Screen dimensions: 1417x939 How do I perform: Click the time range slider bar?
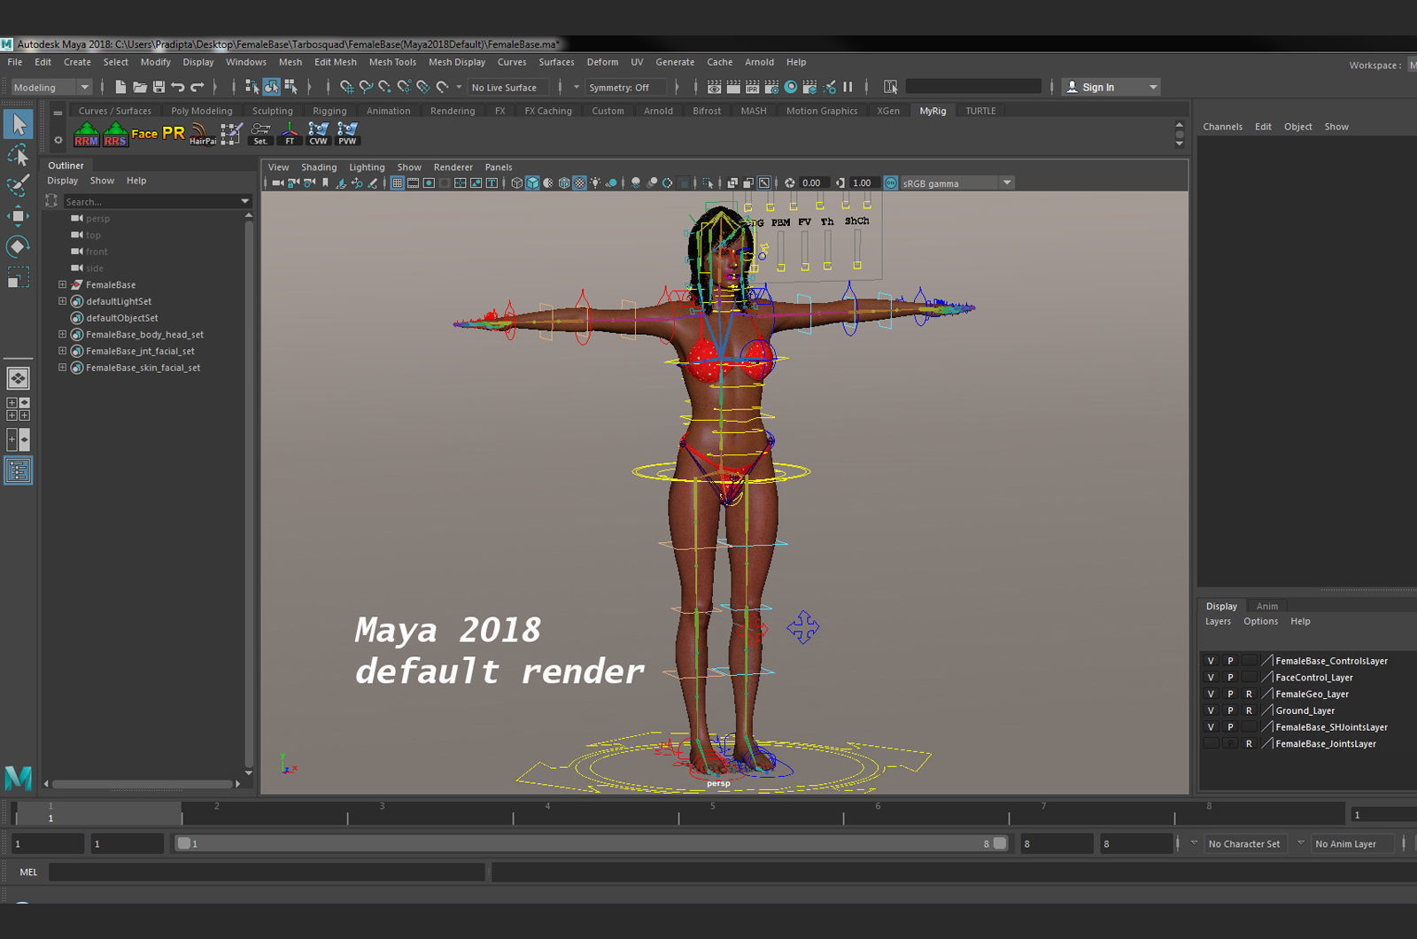point(592,844)
